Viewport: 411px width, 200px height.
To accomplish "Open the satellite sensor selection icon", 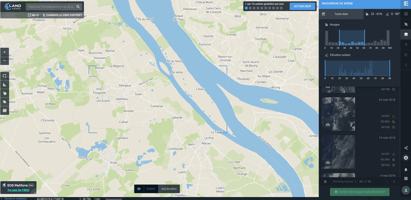I will pos(406,24).
